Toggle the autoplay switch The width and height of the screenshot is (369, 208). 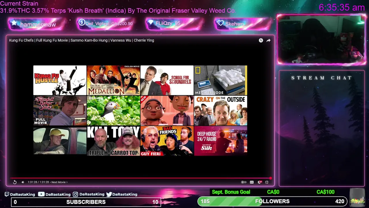[x=244, y=182]
